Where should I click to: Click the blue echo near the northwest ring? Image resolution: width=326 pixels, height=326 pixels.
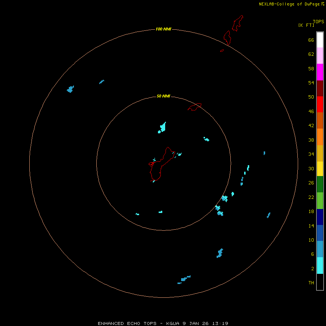(x=70, y=89)
